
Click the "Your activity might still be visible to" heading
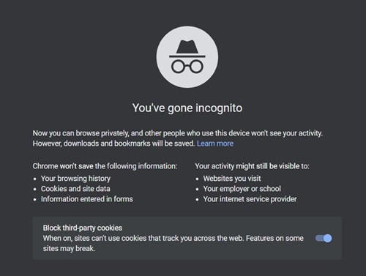point(252,166)
